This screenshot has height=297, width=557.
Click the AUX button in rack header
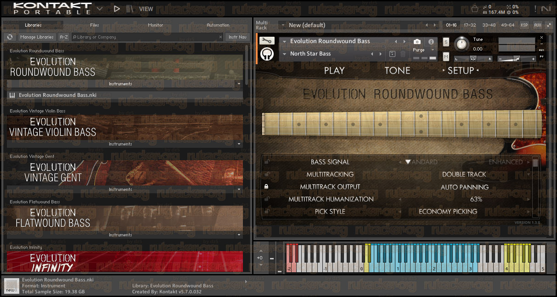537,25
